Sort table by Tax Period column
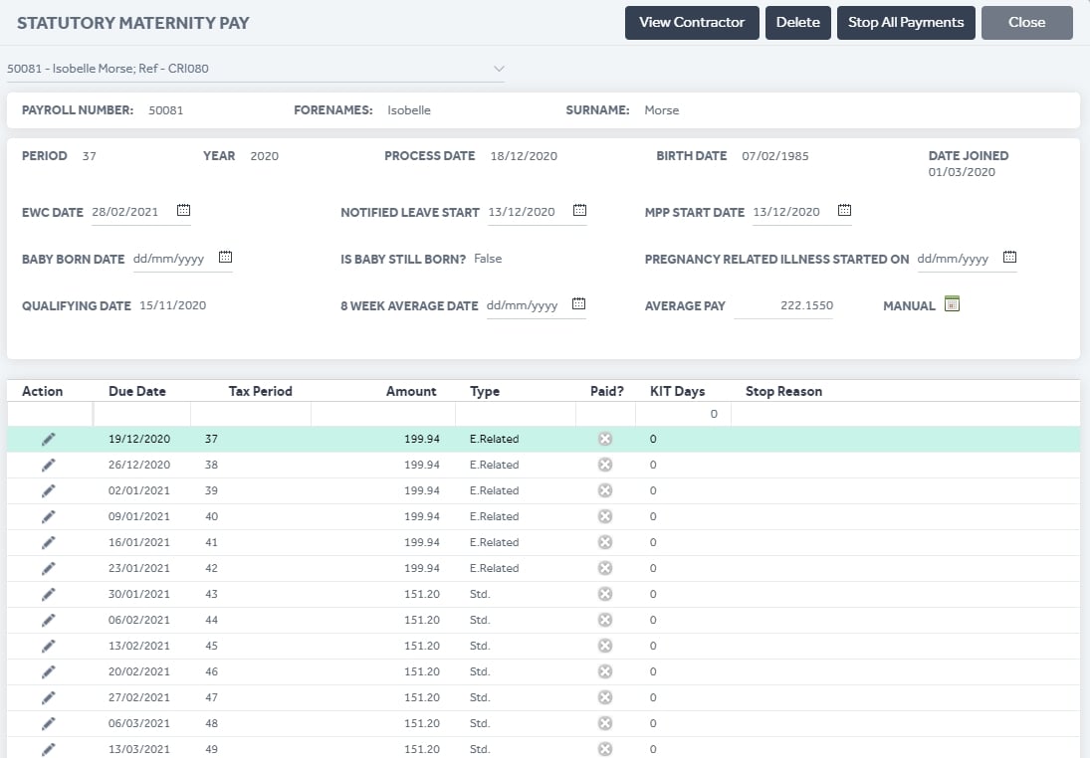1090x758 pixels. click(x=260, y=391)
